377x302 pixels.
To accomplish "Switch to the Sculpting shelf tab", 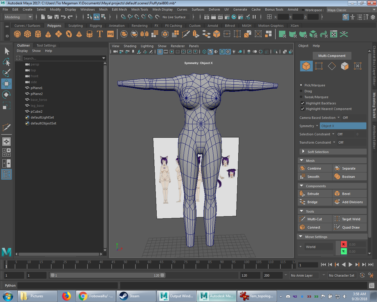I will pyautogui.click(x=75, y=26).
